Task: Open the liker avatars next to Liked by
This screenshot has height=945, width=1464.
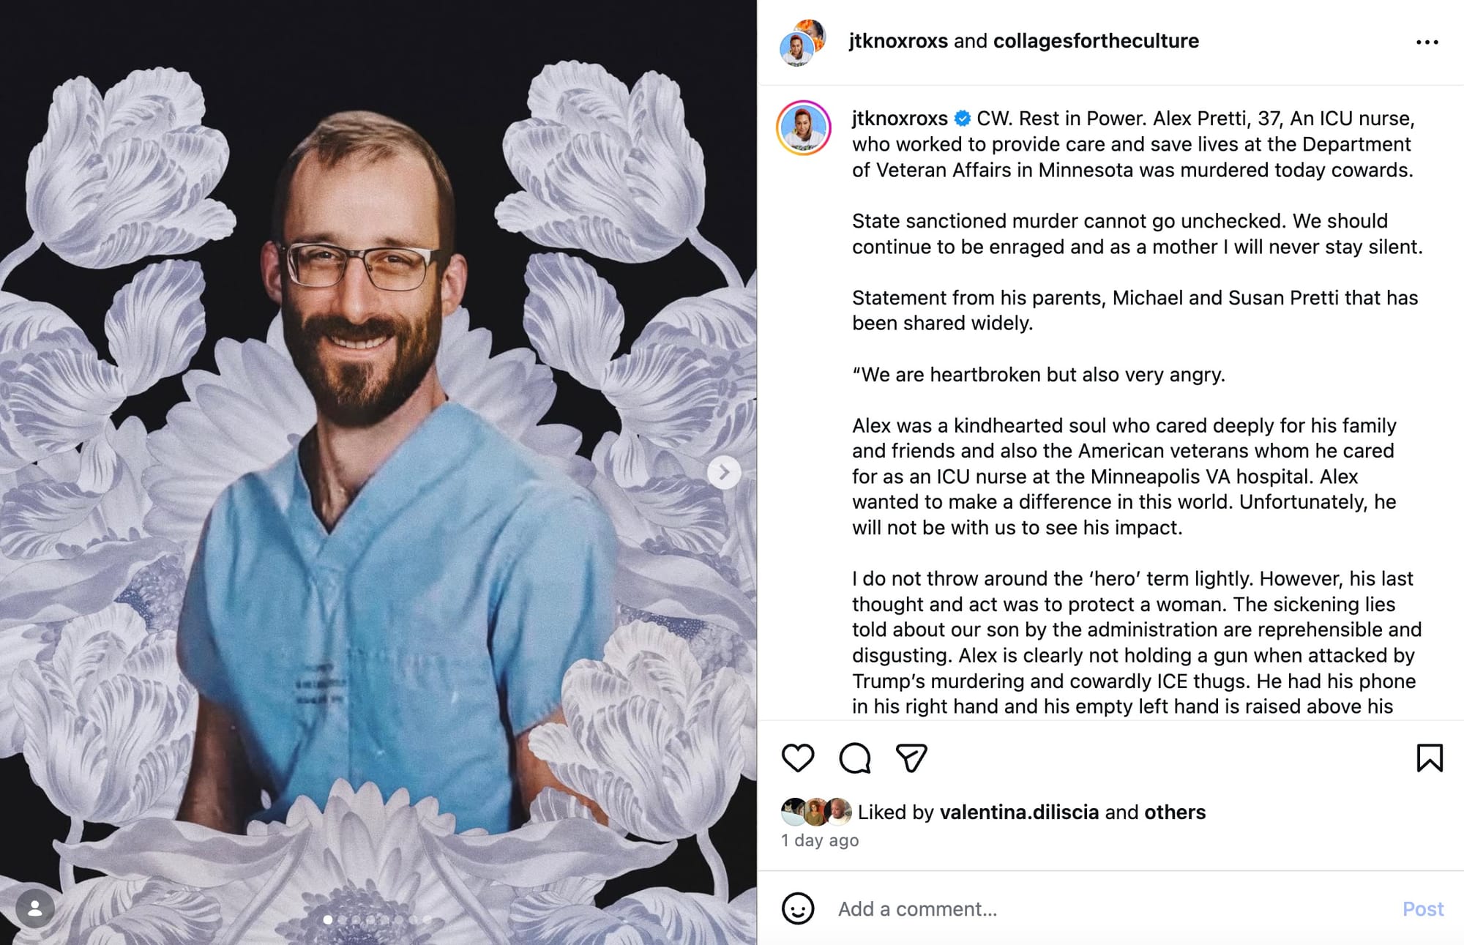Action: [816, 812]
